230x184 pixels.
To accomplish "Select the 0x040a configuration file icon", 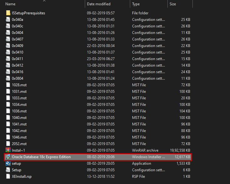I will pos(8,19).
